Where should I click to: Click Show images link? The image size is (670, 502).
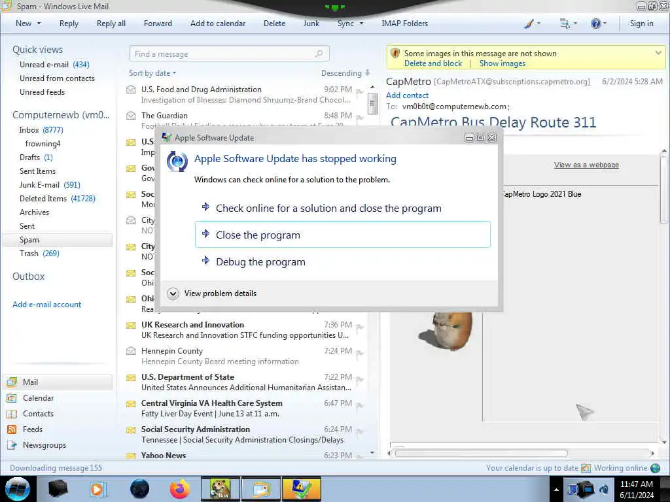coord(502,63)
